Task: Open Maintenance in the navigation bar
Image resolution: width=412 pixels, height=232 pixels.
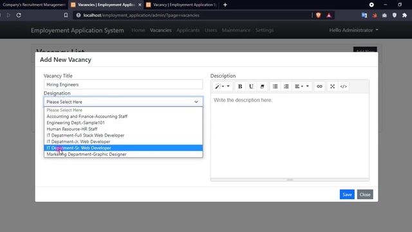Action: click(236, 30)
